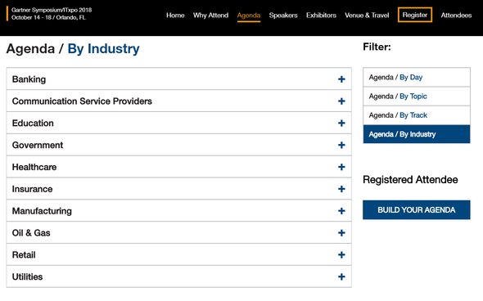Expand Manufacturing using the plus icon
This screenshot has height=301, width=483.
pyautogui.click(x=341, y=211)
